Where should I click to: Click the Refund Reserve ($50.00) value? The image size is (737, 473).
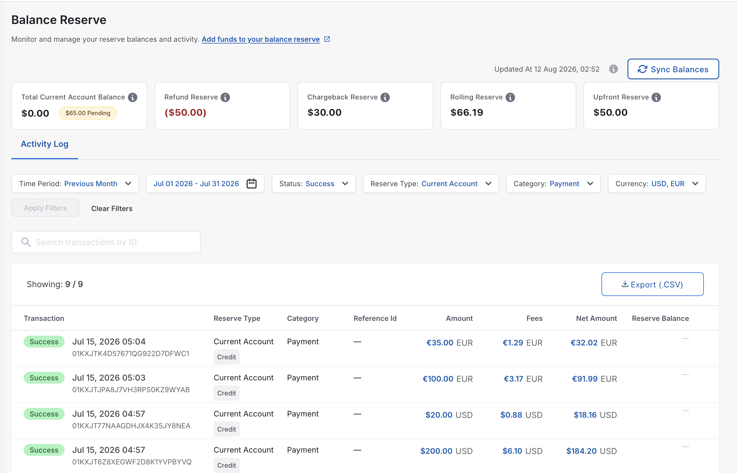click(x=186, y=112)
